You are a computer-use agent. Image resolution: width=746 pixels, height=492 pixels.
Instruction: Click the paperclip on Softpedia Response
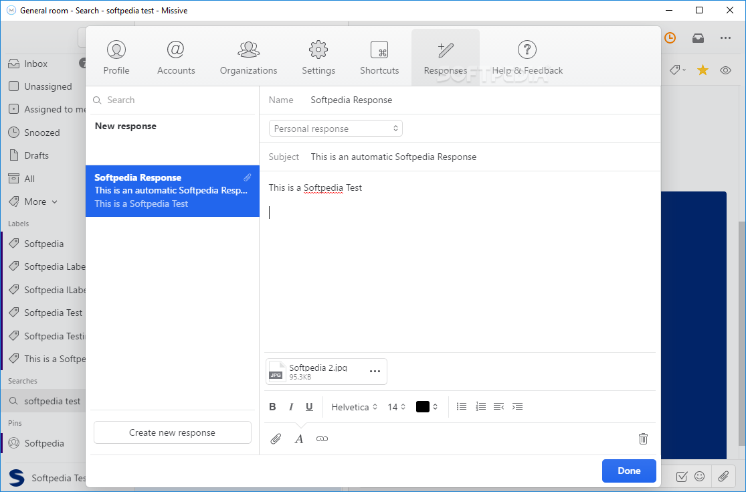click(248, 177)
